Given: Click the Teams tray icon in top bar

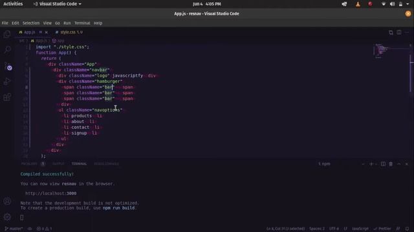Looking at the screenshot, I should click(x=344, y=4).
